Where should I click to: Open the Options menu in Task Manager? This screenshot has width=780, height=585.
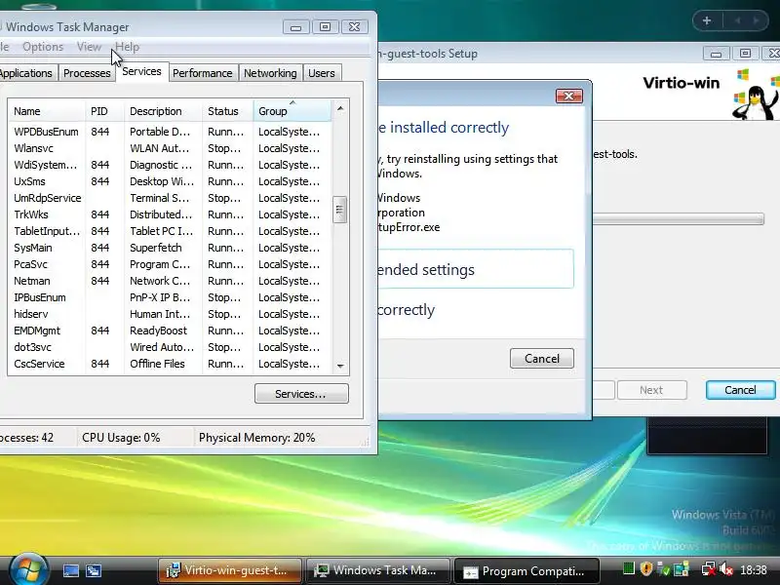point(43,47)
